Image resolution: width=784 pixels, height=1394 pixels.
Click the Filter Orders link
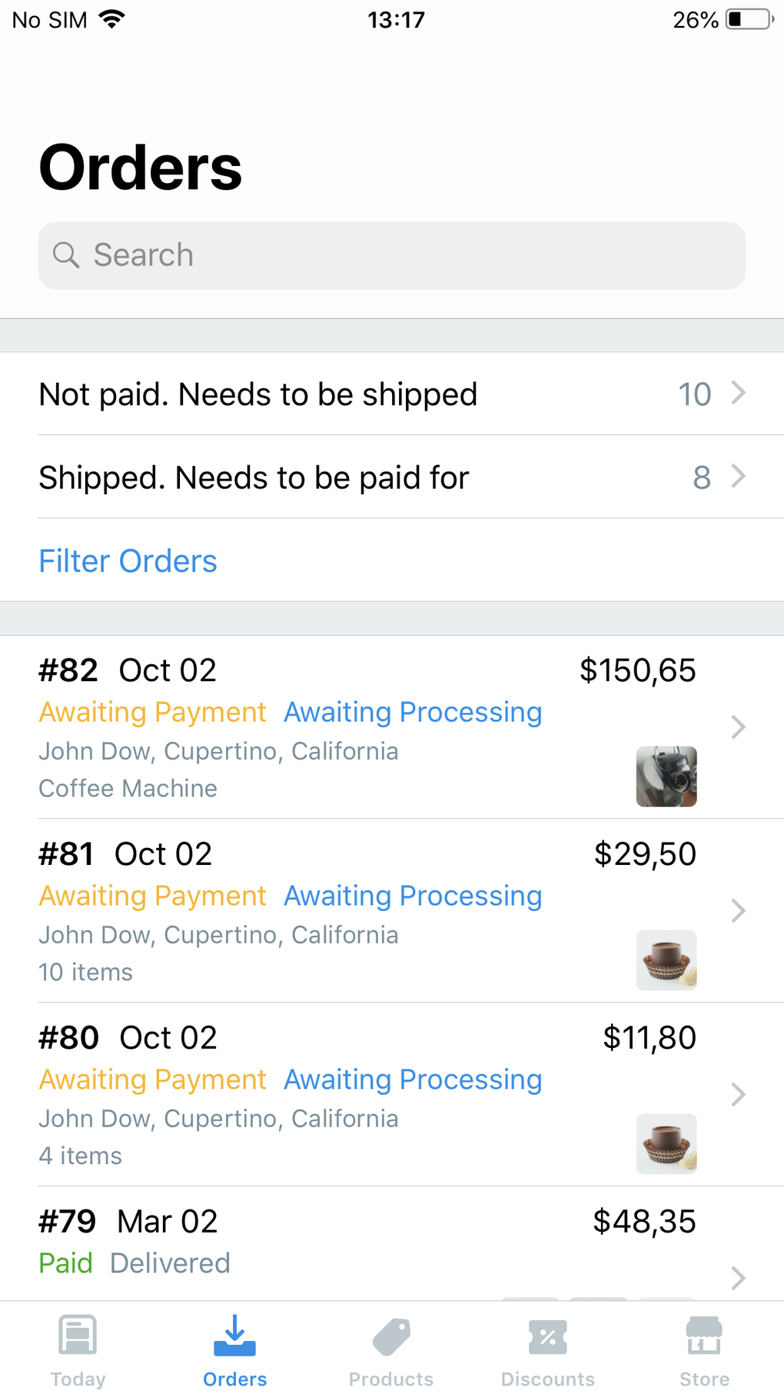pyautogui.click(x=128, y=561)
